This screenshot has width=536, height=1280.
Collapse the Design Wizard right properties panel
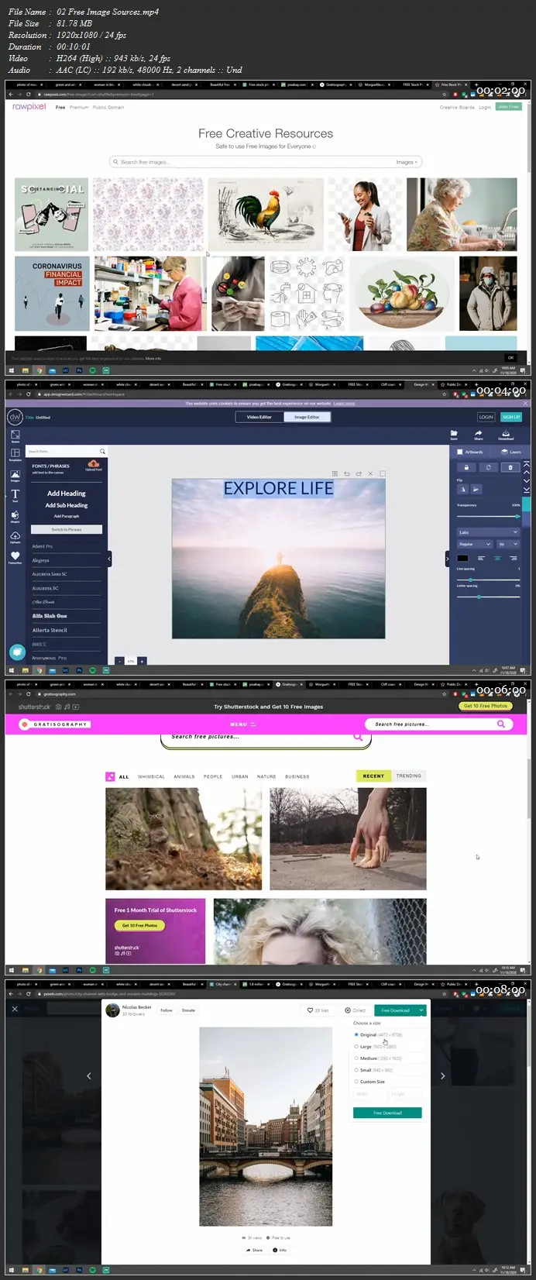pos(447,559)
